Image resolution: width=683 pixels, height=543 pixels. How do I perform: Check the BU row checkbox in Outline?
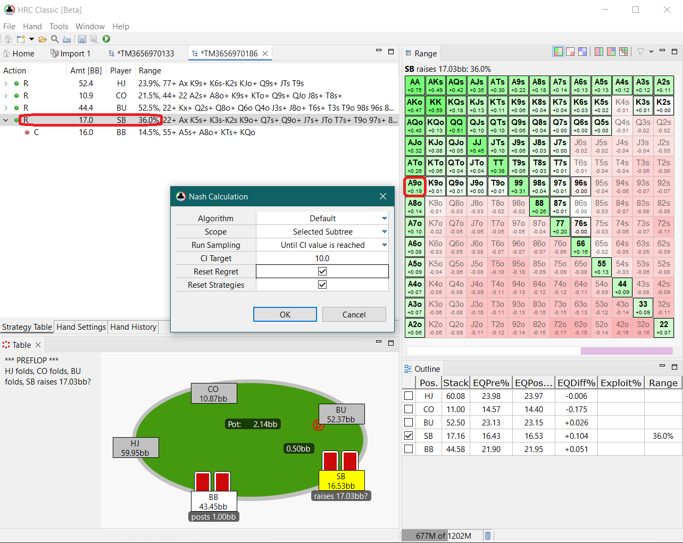click(409, 422)
